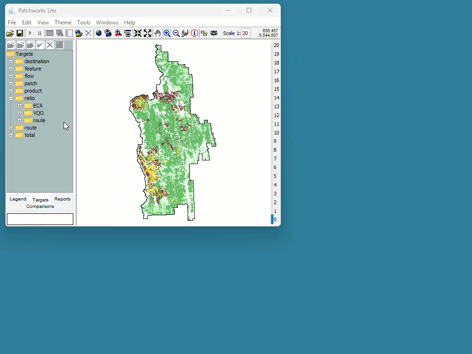Expand the VQO subfolder under ratio
The height and width of the screenshot is (354, 472).
(x=19, y=113)
